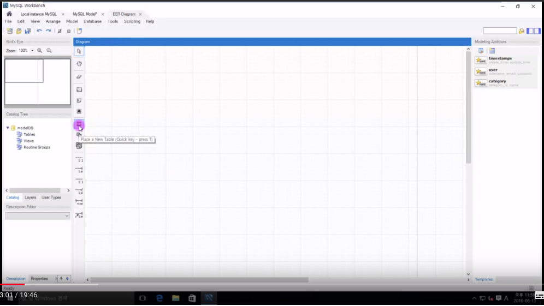Click the first Modeling Additions toolbar icon

tap(481, 51)
